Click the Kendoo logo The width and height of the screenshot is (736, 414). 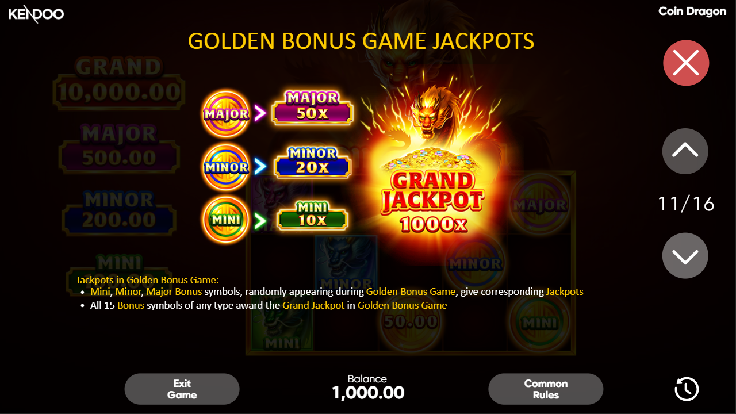tap(36, 14)
